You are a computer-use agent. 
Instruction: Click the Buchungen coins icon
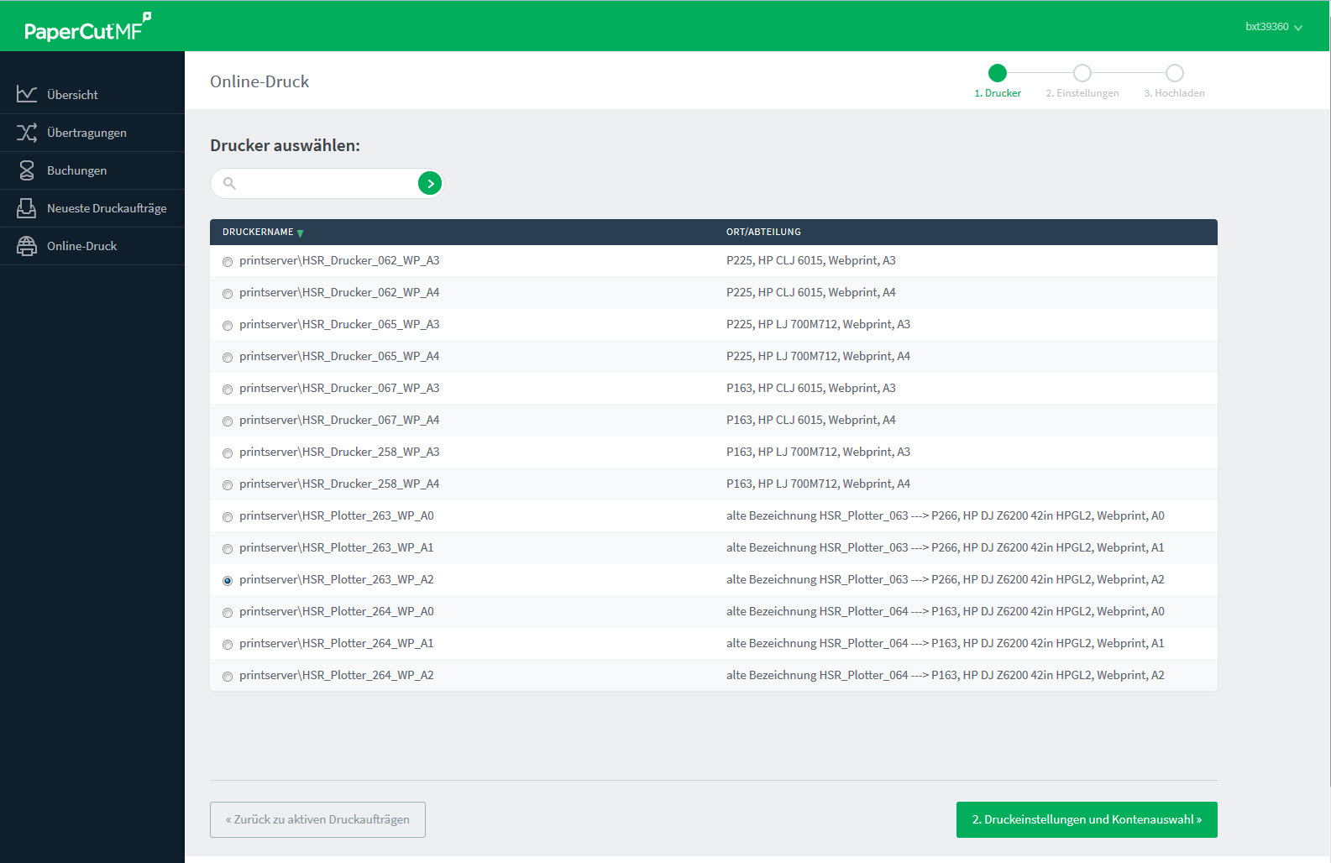(27, 170)
